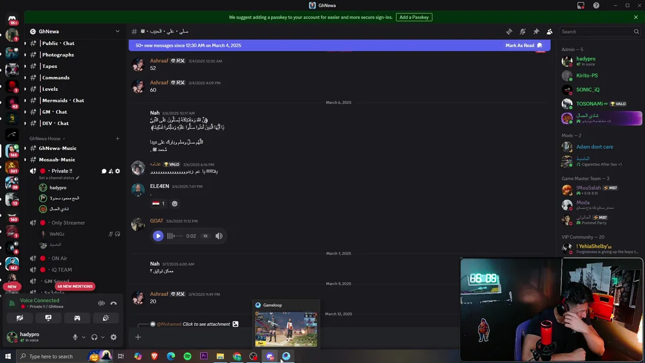Adjust voice message volume speaker icon
645x363 pixels.
[219, 236]
